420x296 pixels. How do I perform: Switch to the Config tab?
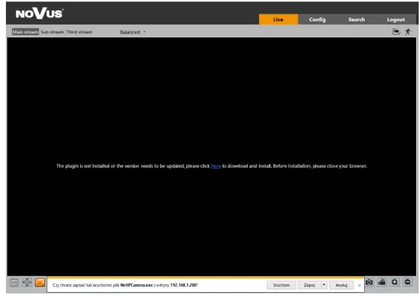[x=317, y=19]
